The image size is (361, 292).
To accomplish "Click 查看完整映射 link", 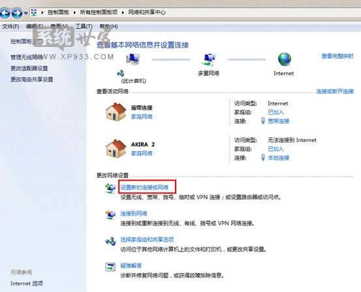I will tap(337, 56).
